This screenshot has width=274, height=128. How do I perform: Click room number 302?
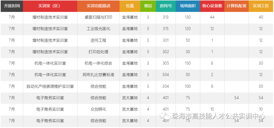(165, 52)
